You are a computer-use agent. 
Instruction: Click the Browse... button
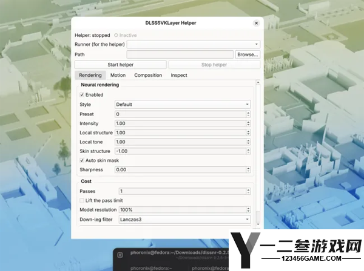(x=248, y=54)
